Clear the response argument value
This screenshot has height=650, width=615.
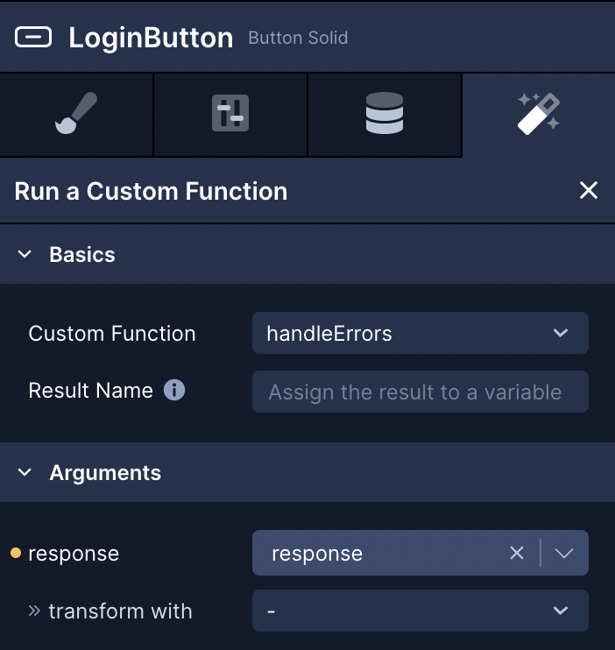click(x=517, y=553)
